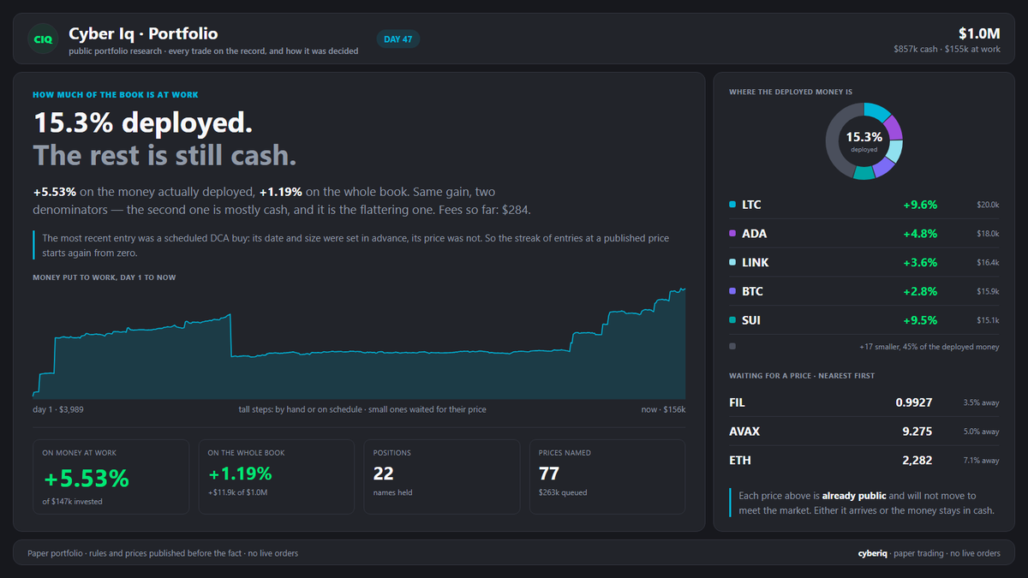The width and height of the screenshot is (1028, 578).
Task: Click the SUI green-teal color swatch
Action: point(732,321)
